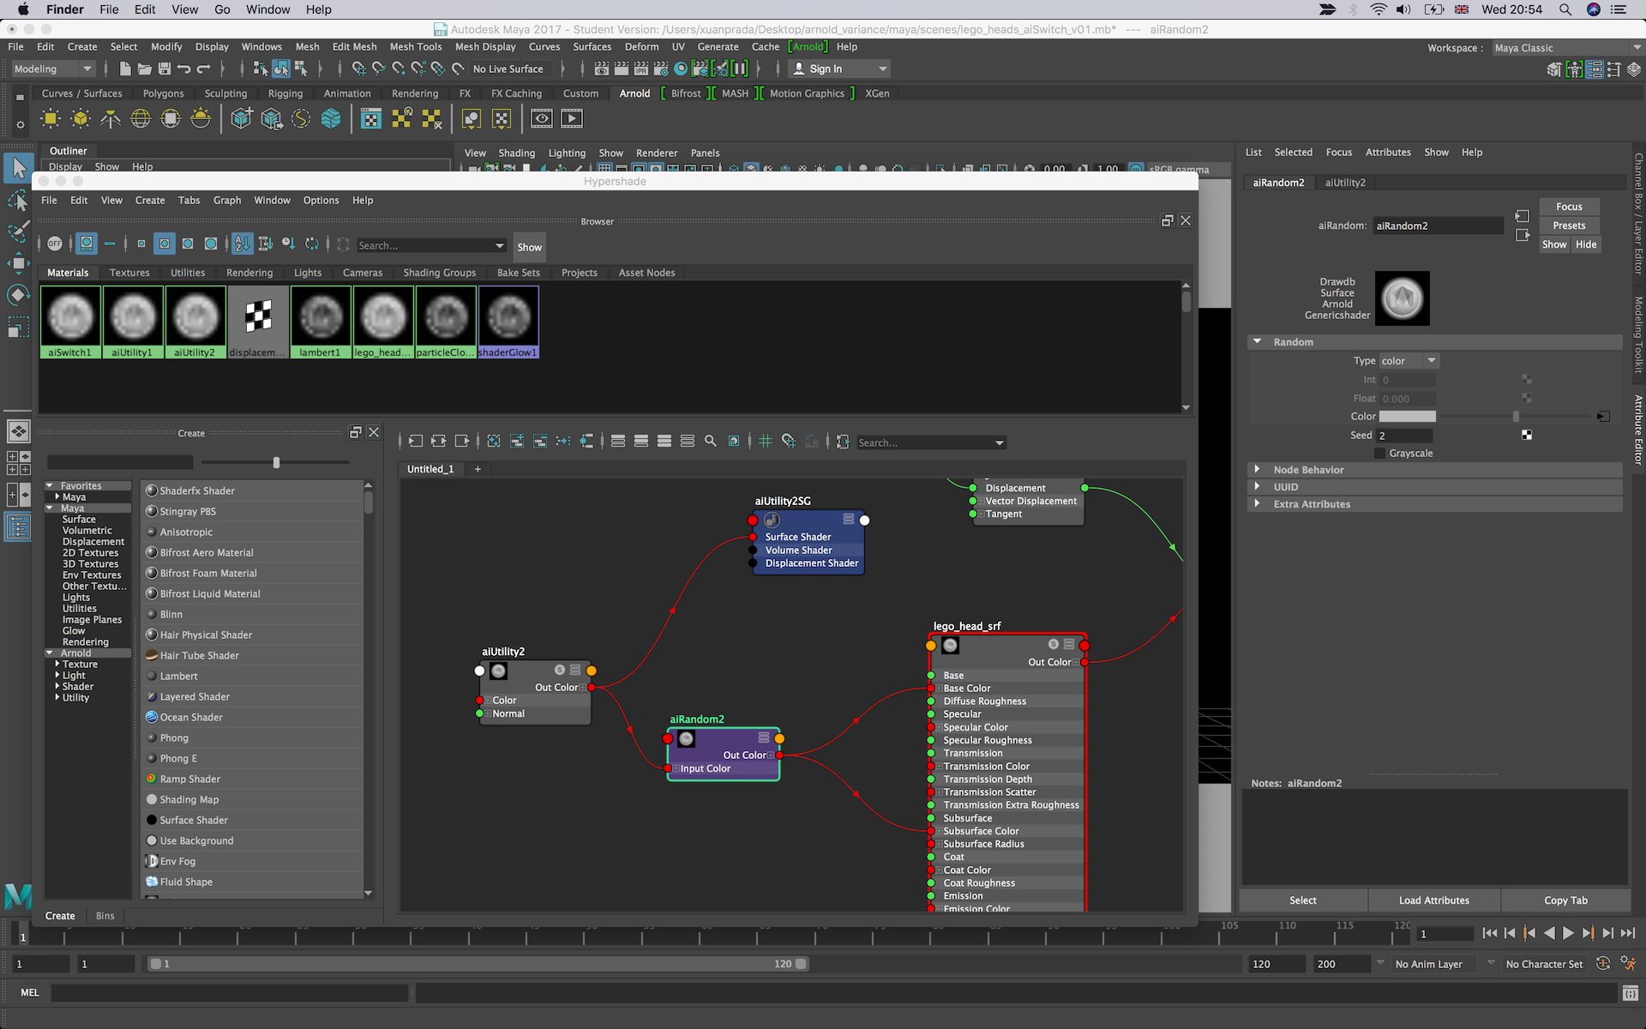
Task: Select the Move tool in toolbox
Action: pyautogui.click(x=18, y=263)
